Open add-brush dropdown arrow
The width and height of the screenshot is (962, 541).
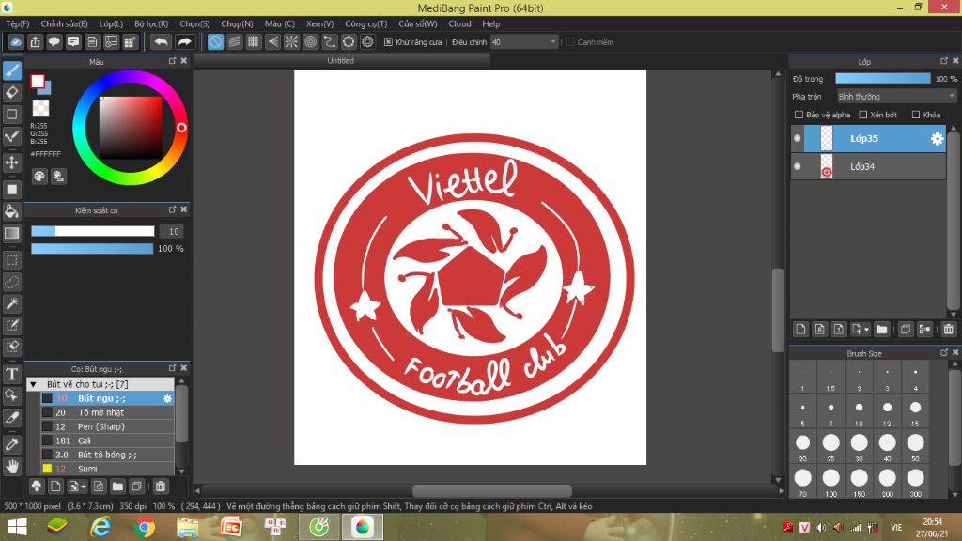84,487
